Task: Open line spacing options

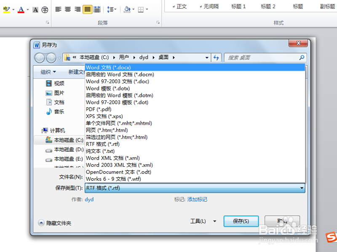Action: coord(111,9)
